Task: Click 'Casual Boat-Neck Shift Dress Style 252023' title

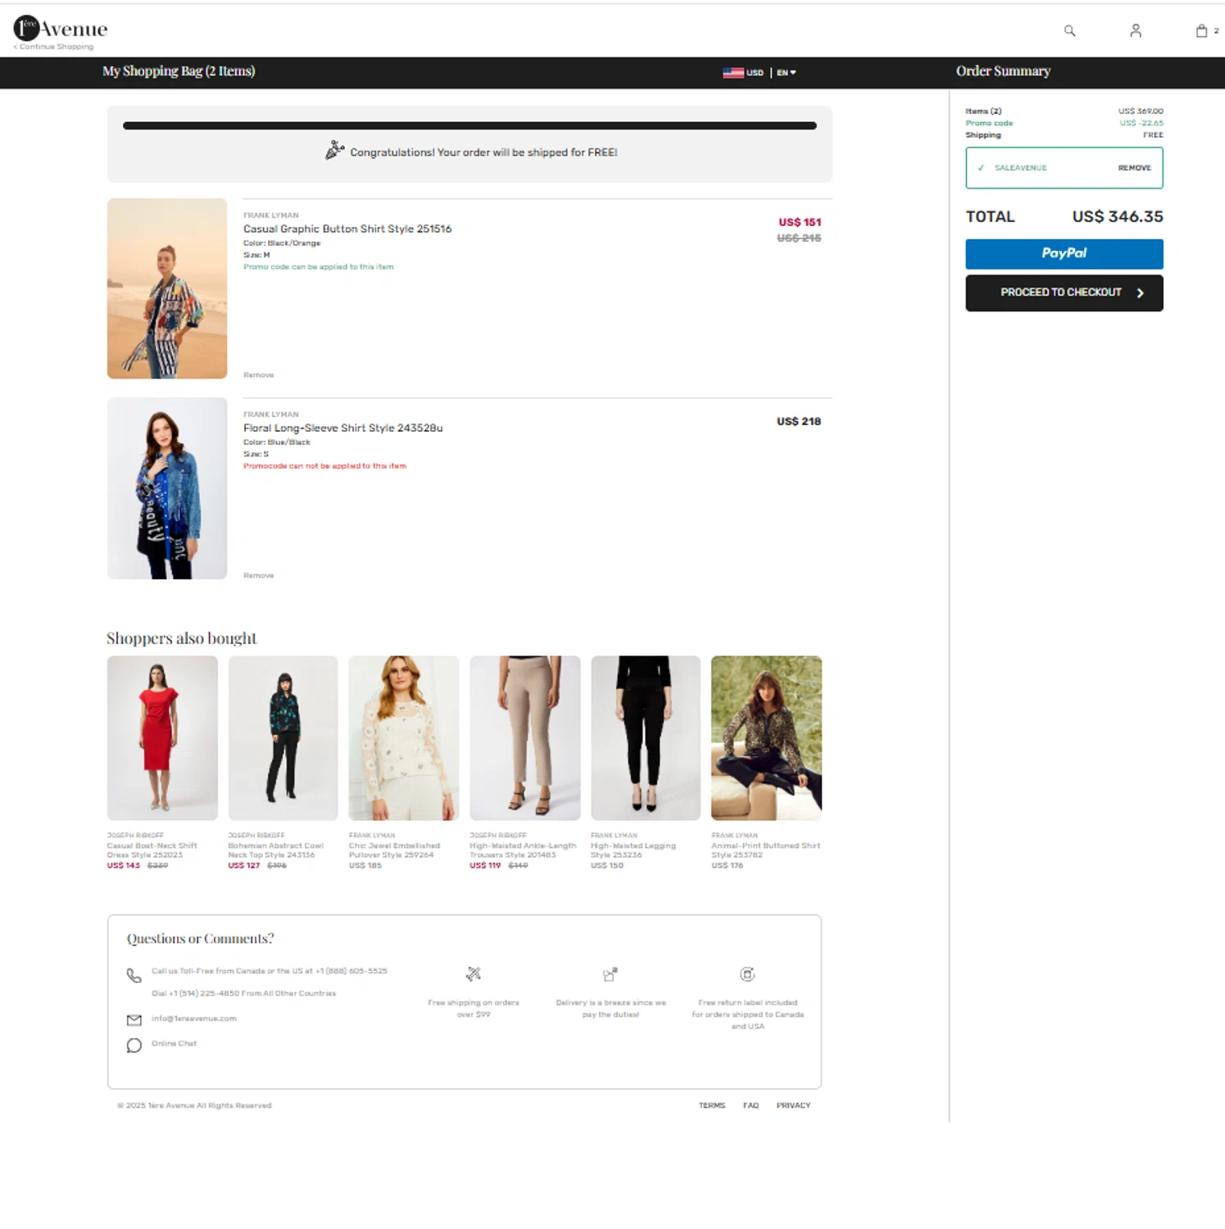Action: click(152, 850)
